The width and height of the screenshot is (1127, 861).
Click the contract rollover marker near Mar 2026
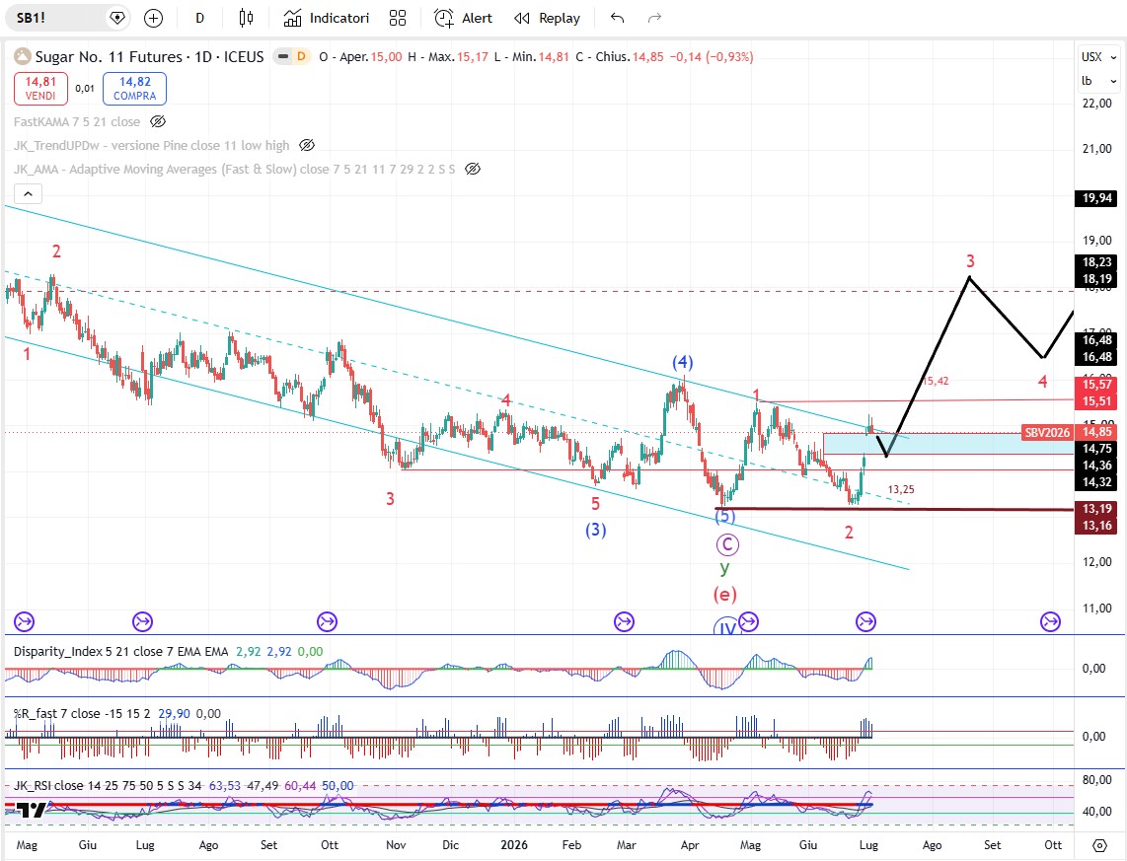click(624, 621)
